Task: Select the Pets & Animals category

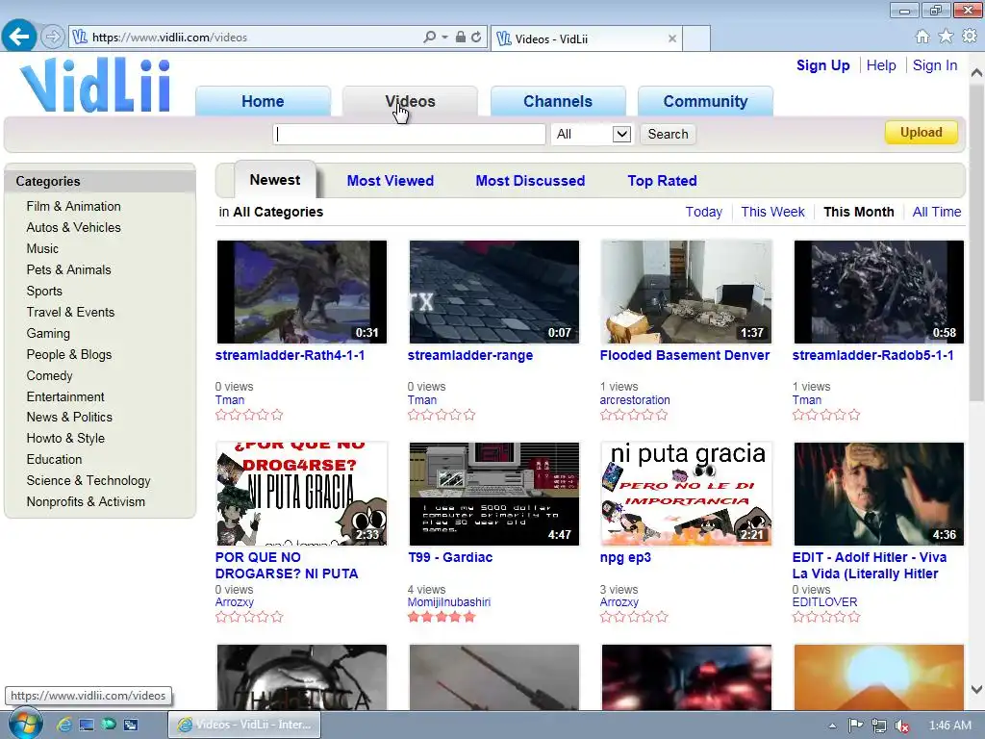Action: click(68, 269)
